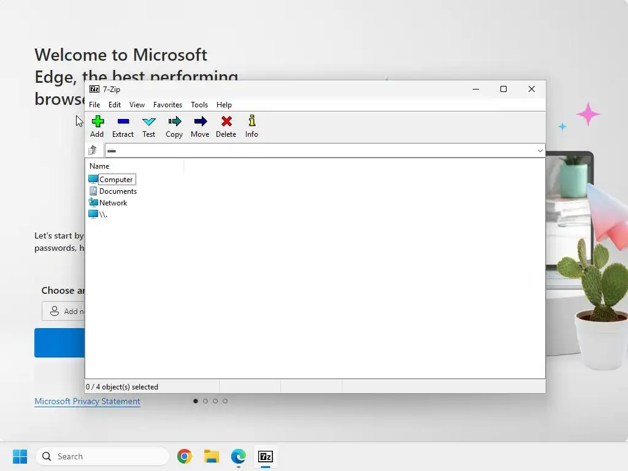Click the Test archive icon
Image resolution: width=628 pixels, height=471 pixels.
[x=148, y=121]
